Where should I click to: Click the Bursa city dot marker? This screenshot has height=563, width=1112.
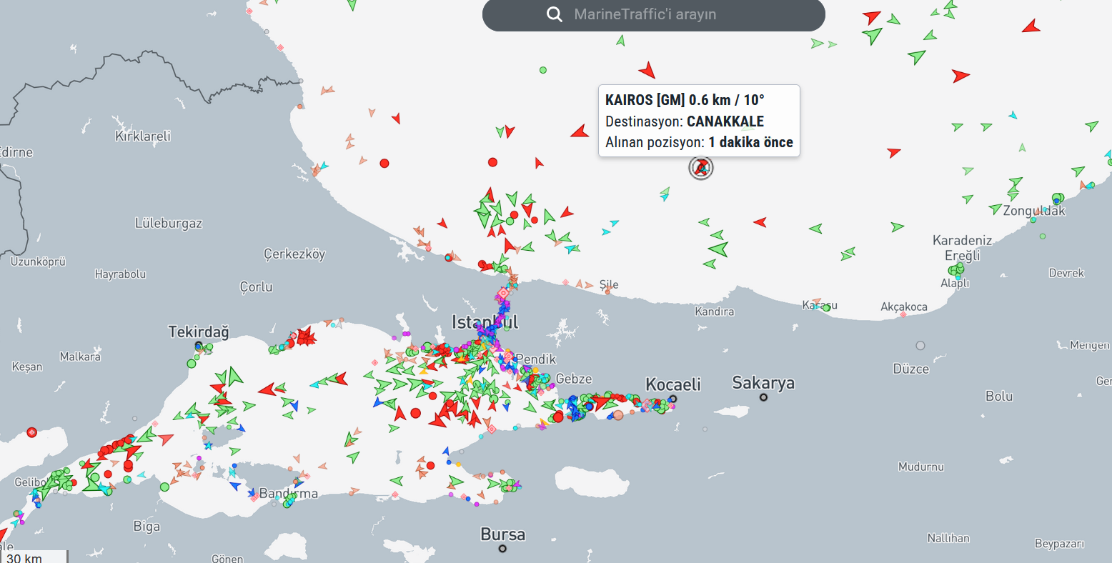pyautogui.click(x=502, y=549)
